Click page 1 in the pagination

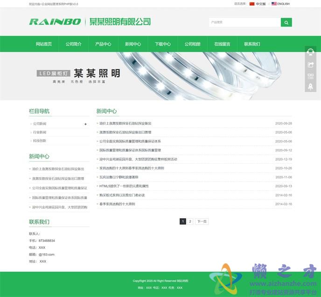tap(183, 222)
